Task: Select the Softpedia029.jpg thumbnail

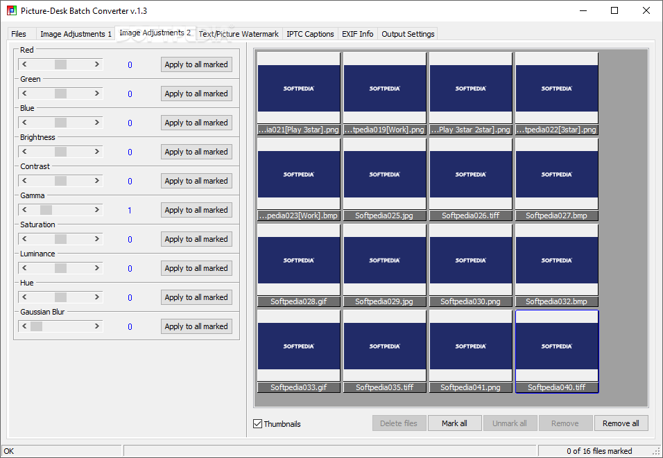Action: 384,265
